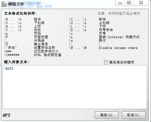Click the 键入对象文本 label
Viewport: 151px width, 122px height.
(x=17, y=62)
